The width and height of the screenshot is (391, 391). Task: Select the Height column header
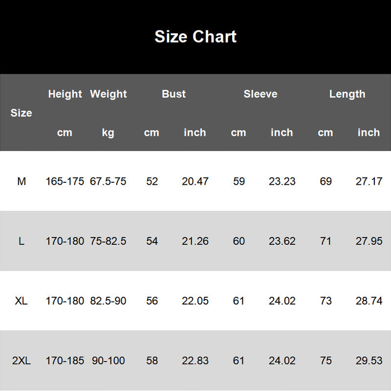(65, 94)
